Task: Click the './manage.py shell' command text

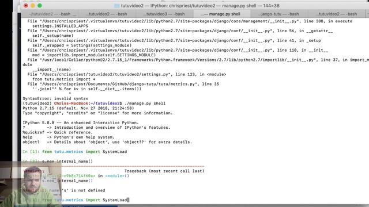Action: pos(145,103)
